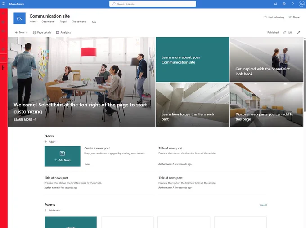Click the SharePoint brand link
This screenshot has width=306, height=228.
pos(16,4)
